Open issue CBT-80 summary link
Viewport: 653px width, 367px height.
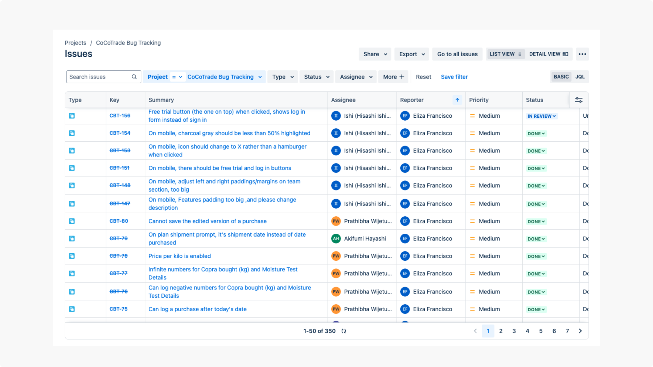(x=207, y=221)
